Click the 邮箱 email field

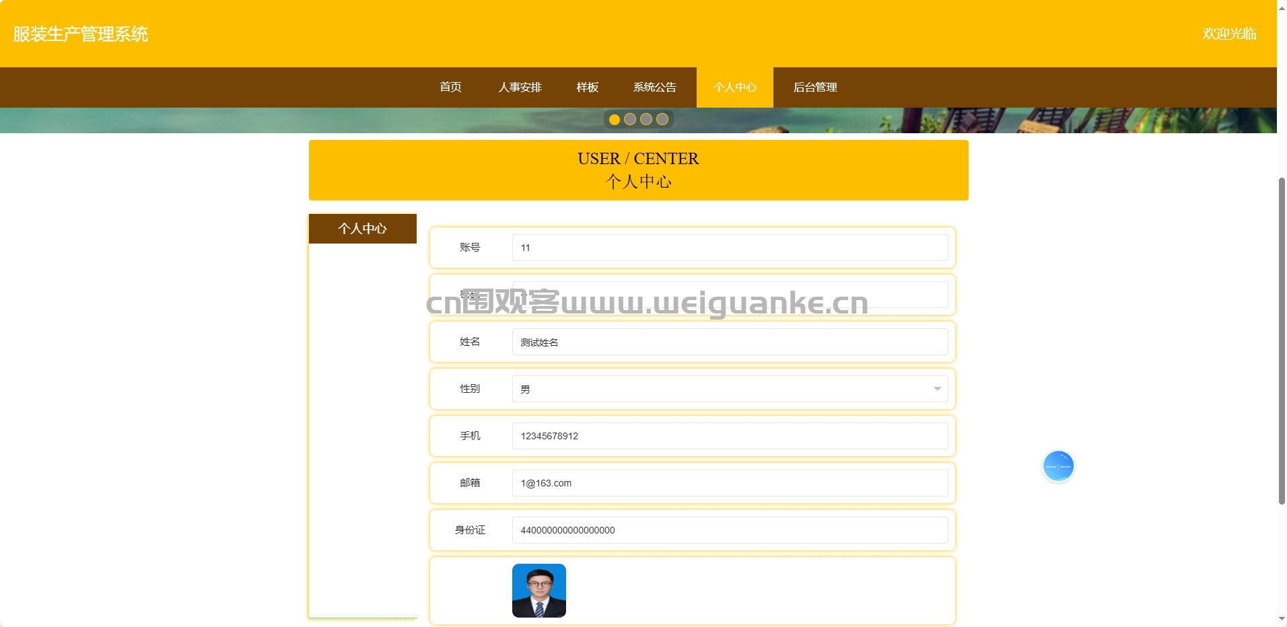click(x=730, y=483)
